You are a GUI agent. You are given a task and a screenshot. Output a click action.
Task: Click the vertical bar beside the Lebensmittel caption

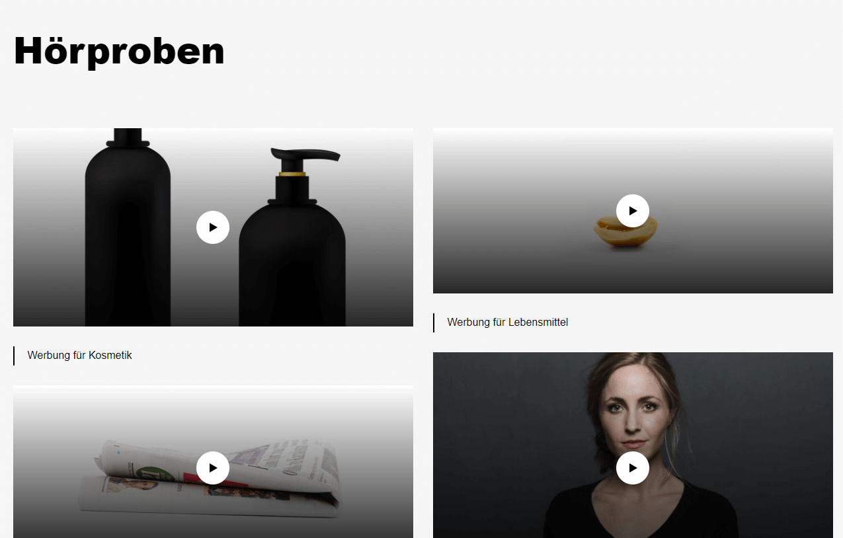pos(434,323)
